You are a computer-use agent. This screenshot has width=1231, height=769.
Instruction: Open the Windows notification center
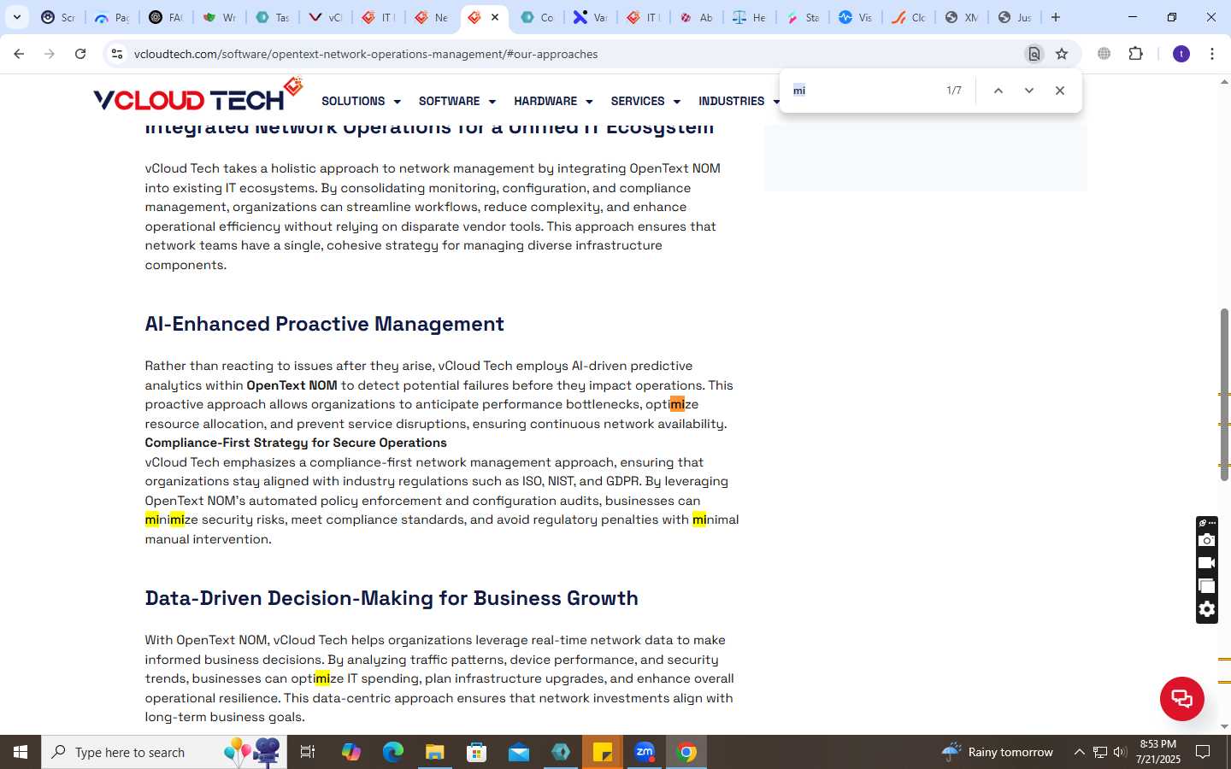click(1203, 752)
